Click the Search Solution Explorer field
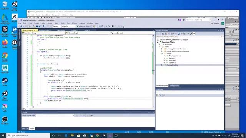Screen dimensions: 246x138 tap(189, 37)
